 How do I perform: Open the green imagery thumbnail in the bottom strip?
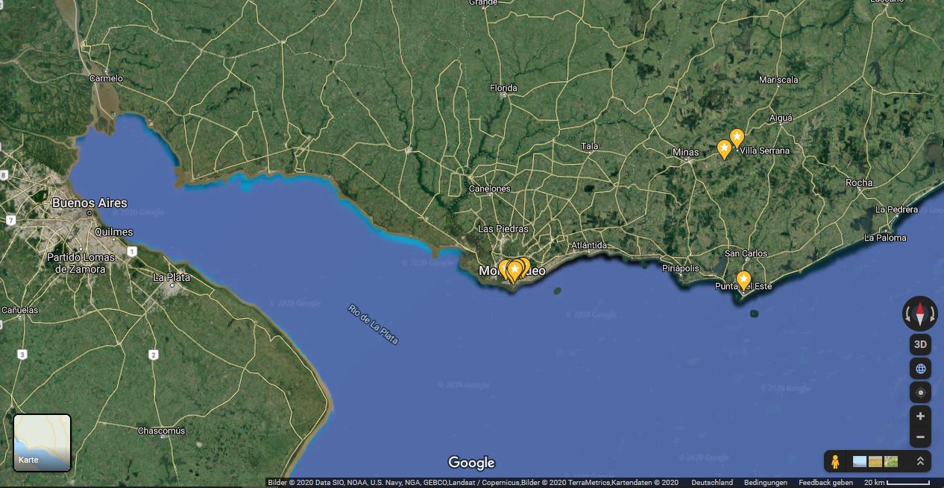point(891,461)
